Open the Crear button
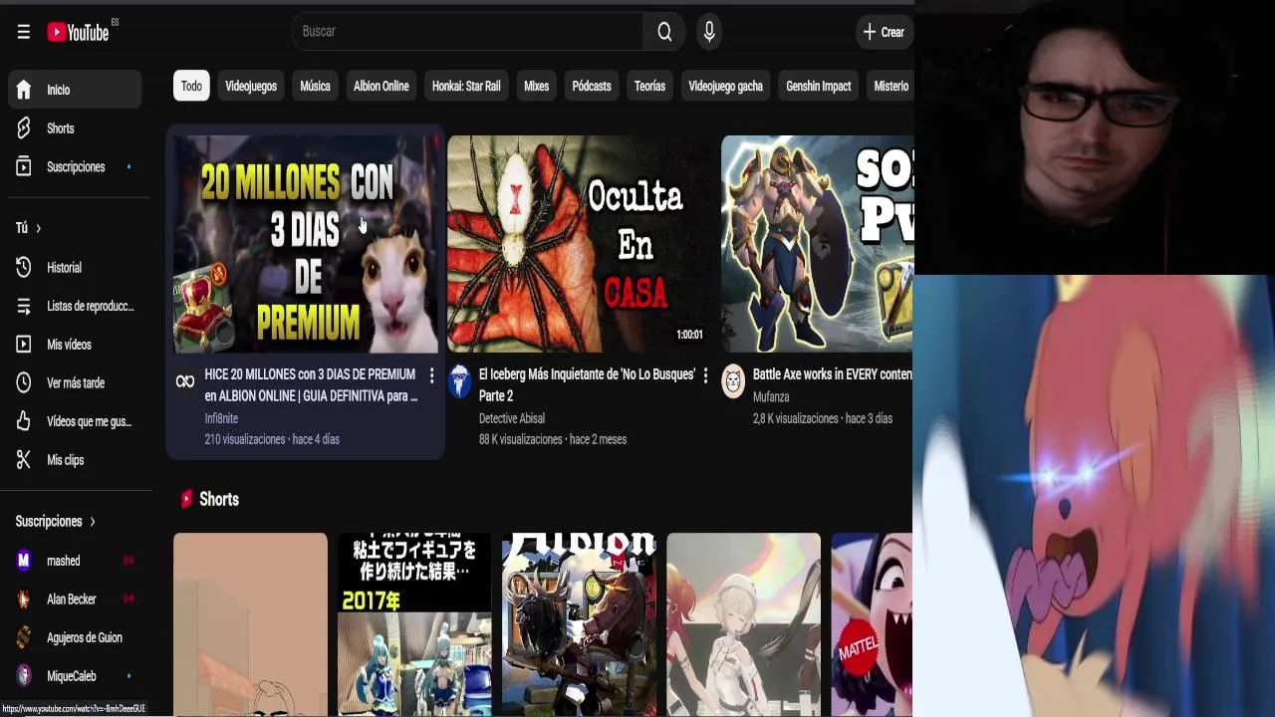Image resolution: width=1275 pixels, height=717 pixels. [x=884, y=32]
